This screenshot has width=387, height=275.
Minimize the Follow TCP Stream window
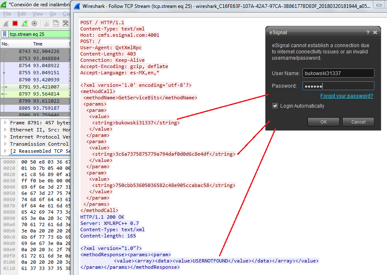coord(379,5)
